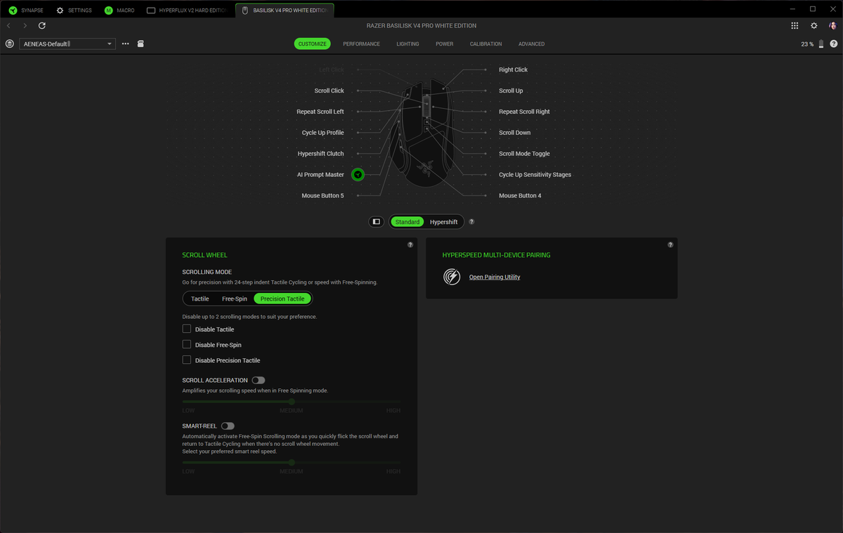
Task: Open the Settings tab
Action: [74, 11]
